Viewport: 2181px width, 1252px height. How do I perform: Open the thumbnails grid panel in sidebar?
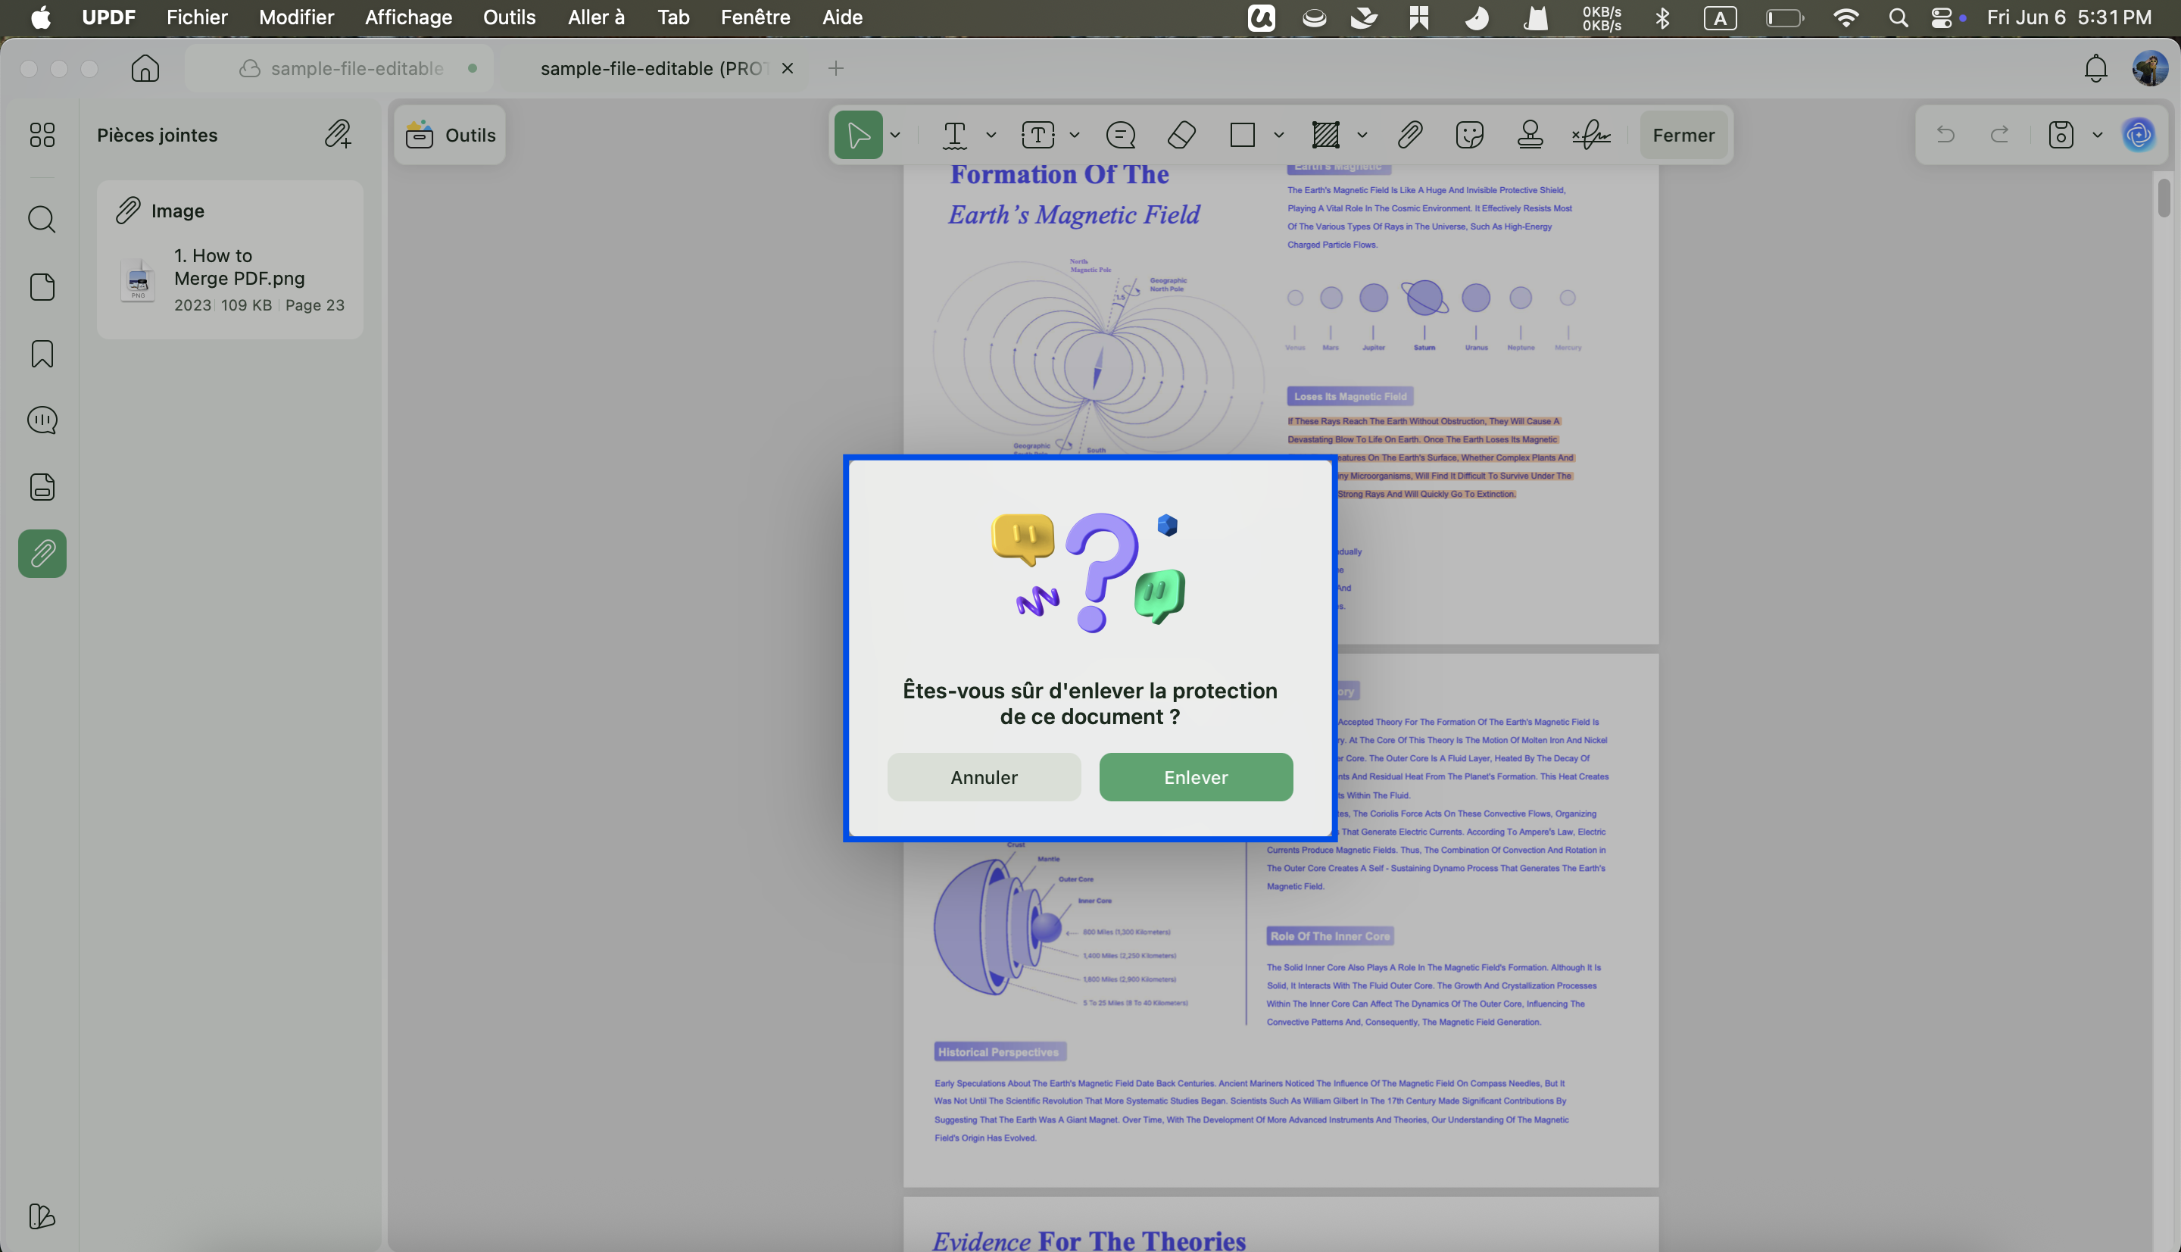pyautogui.click(x=42, y=135)
